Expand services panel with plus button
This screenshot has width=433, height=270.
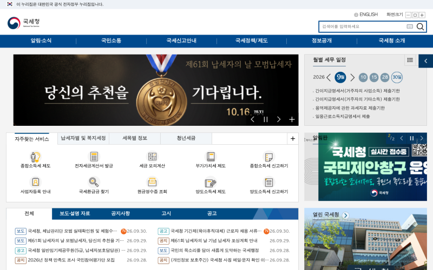pos(293,139)
